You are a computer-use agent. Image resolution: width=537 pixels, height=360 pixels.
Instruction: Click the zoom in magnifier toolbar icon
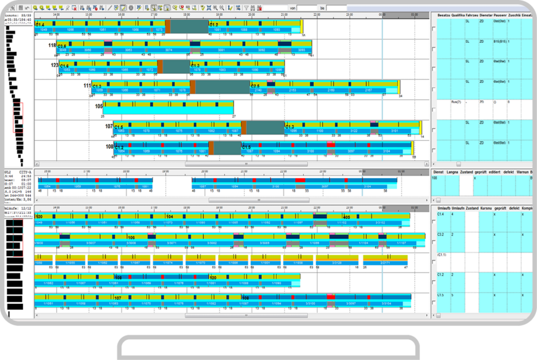(215, 8)
